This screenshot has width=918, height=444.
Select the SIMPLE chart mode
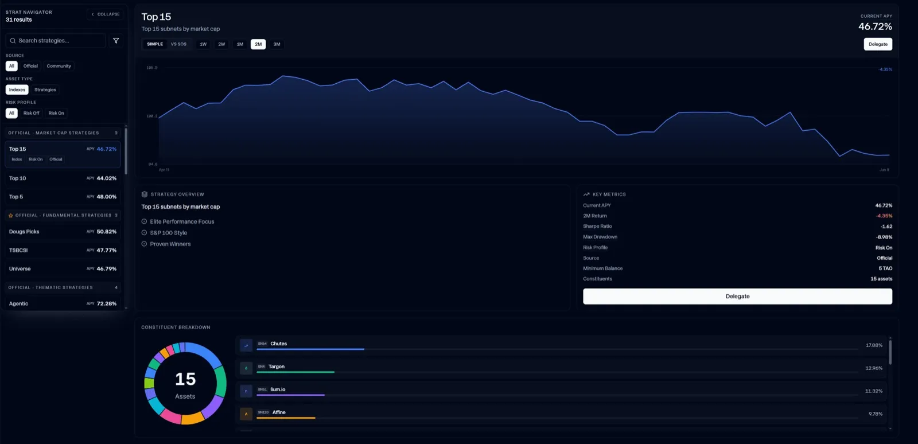155,44
